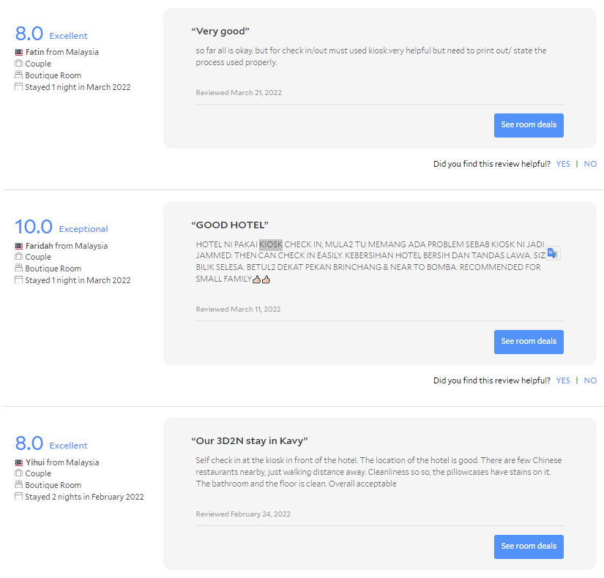Choose NO for the "Very good" review
604x578 pixels.
tap(590, 164)
